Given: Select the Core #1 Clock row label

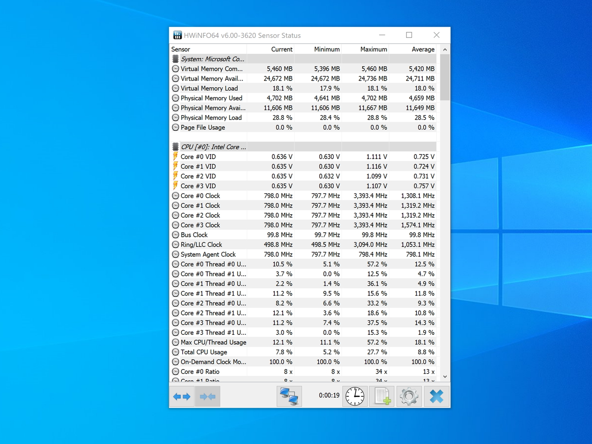Looking at the screenshot, I should point(200,205).
